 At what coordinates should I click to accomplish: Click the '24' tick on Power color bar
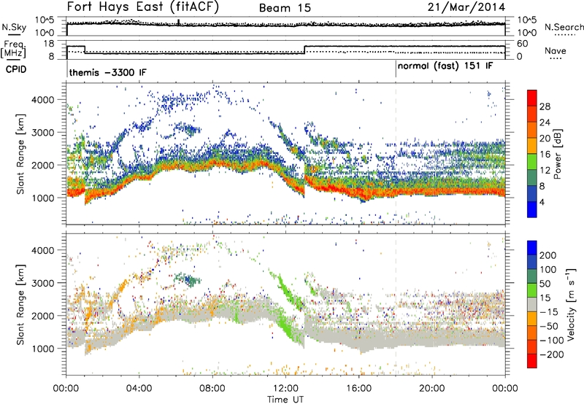click(545, 123)
